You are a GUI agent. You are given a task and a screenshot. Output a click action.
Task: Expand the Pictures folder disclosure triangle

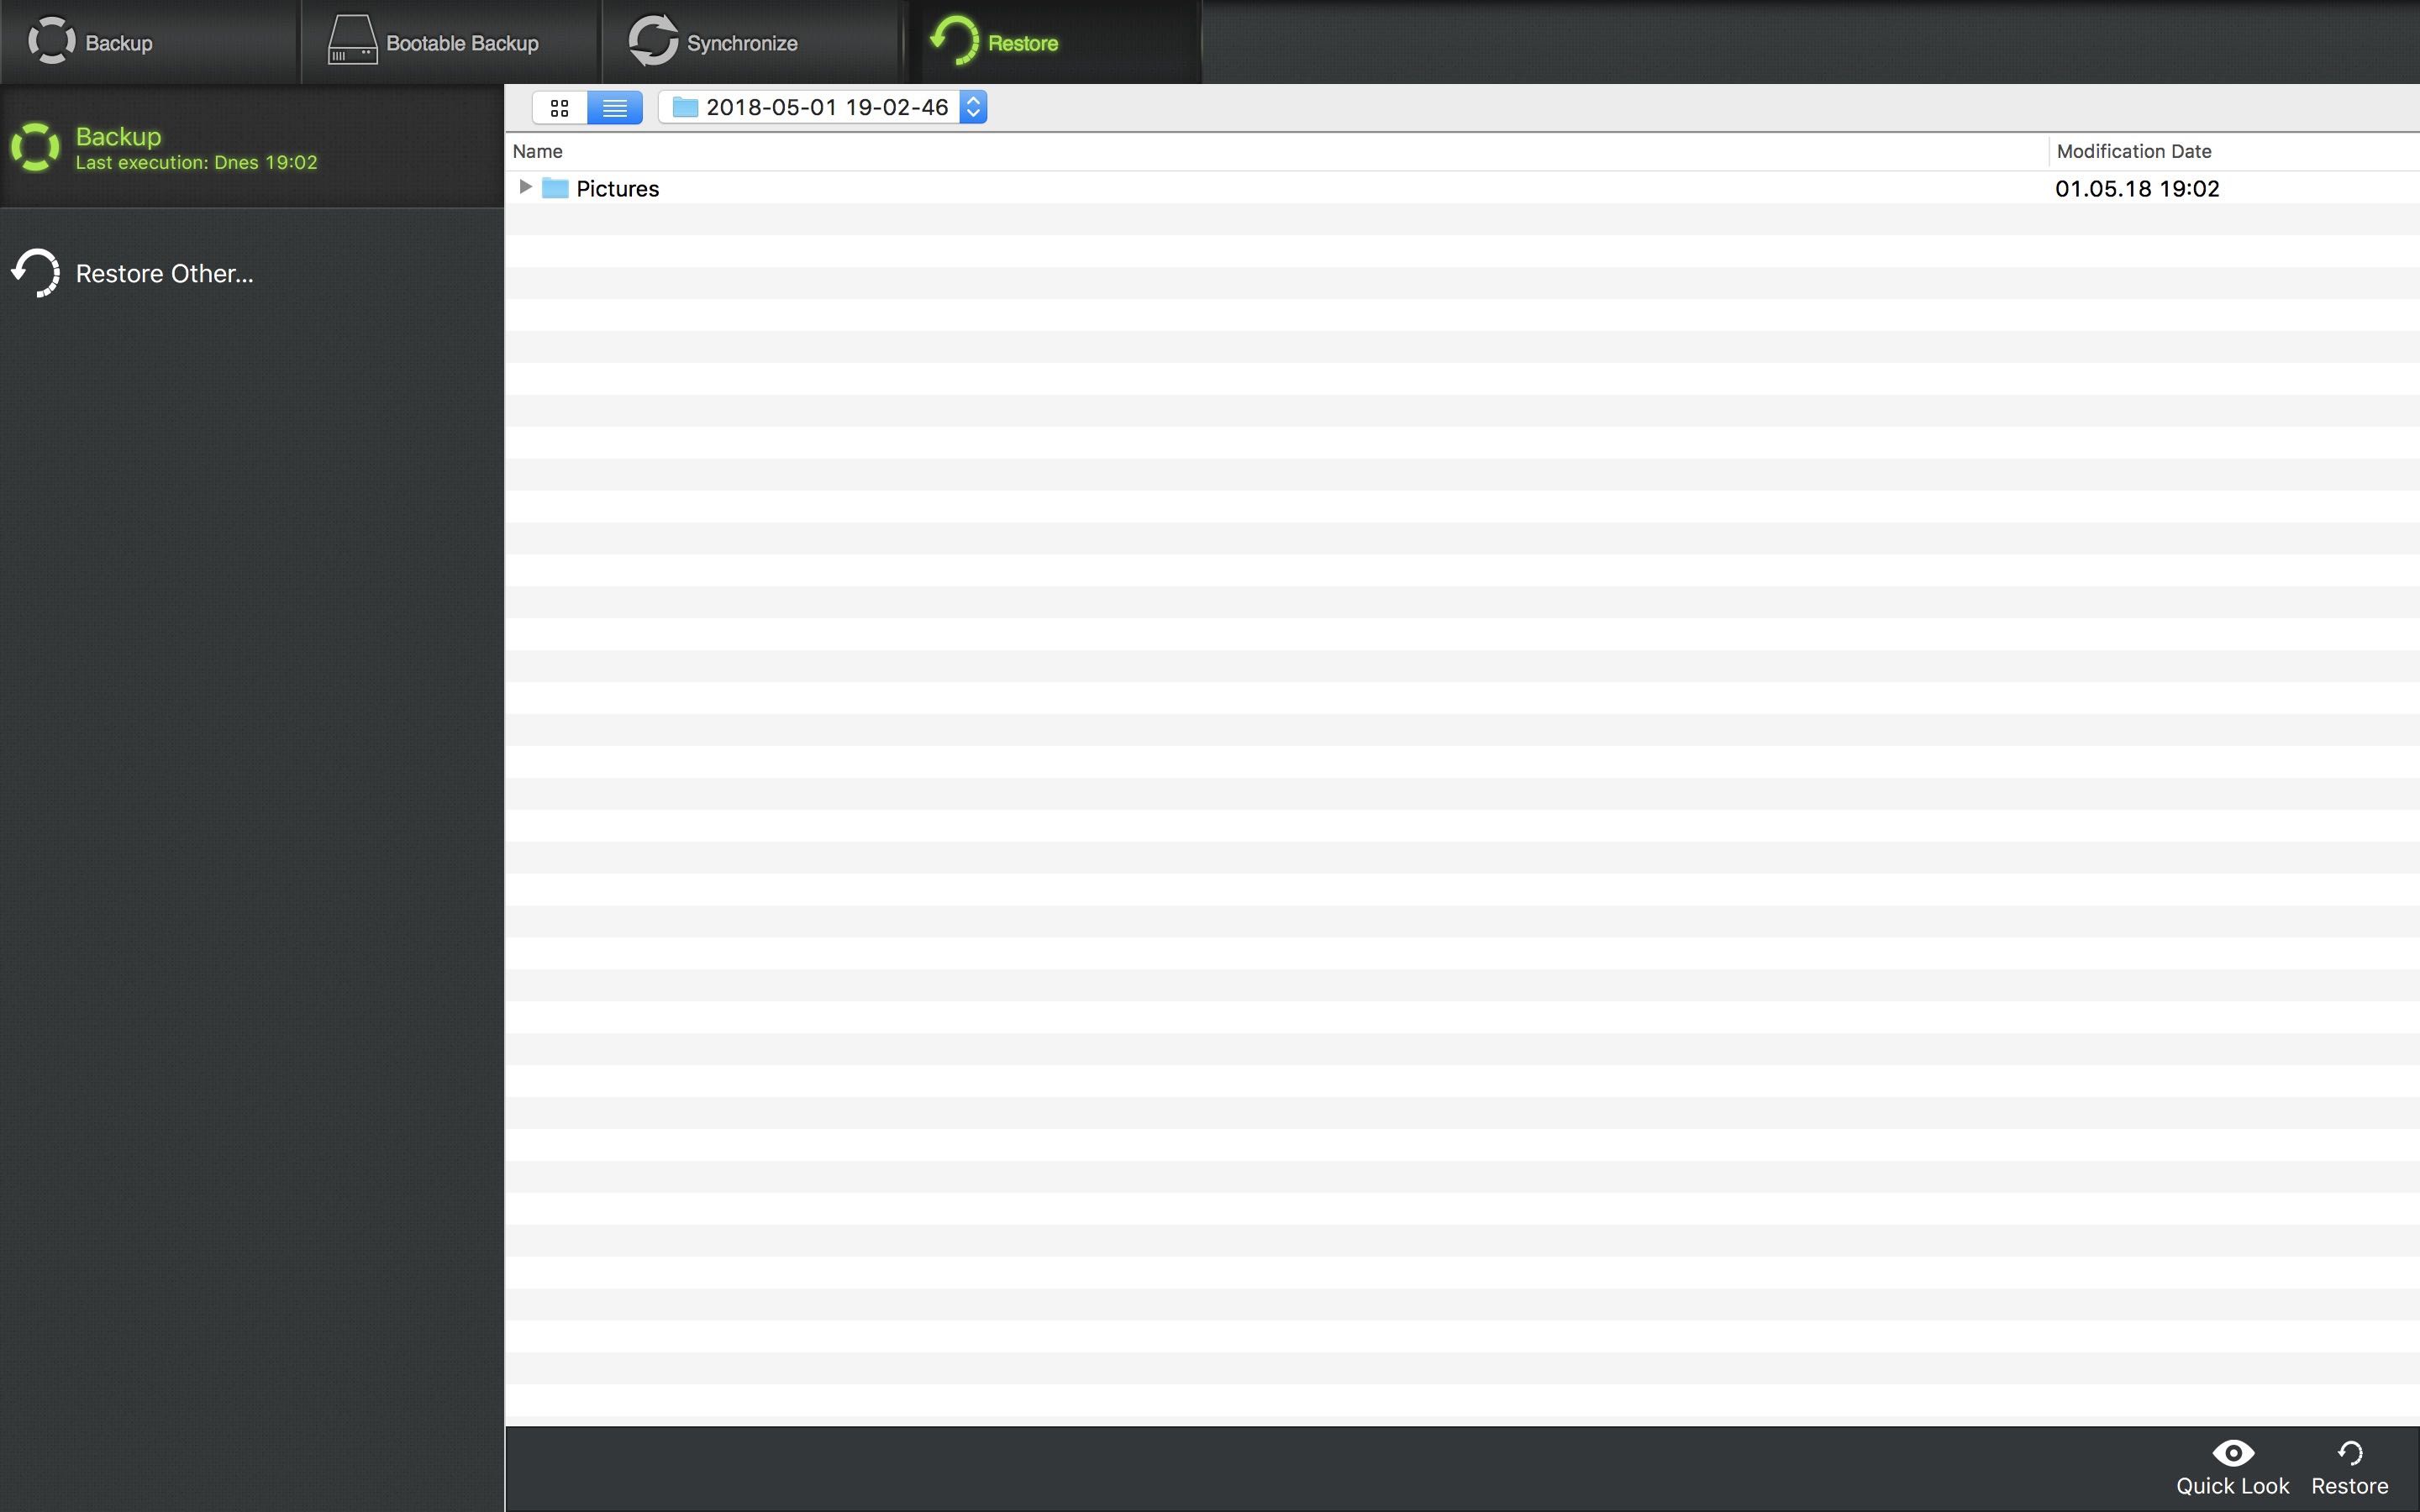(x=525, y=187)
